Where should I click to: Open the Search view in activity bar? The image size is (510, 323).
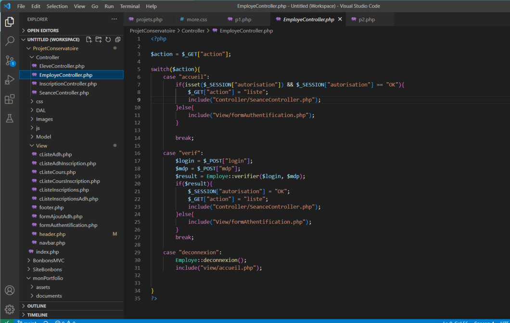[10, 41]
